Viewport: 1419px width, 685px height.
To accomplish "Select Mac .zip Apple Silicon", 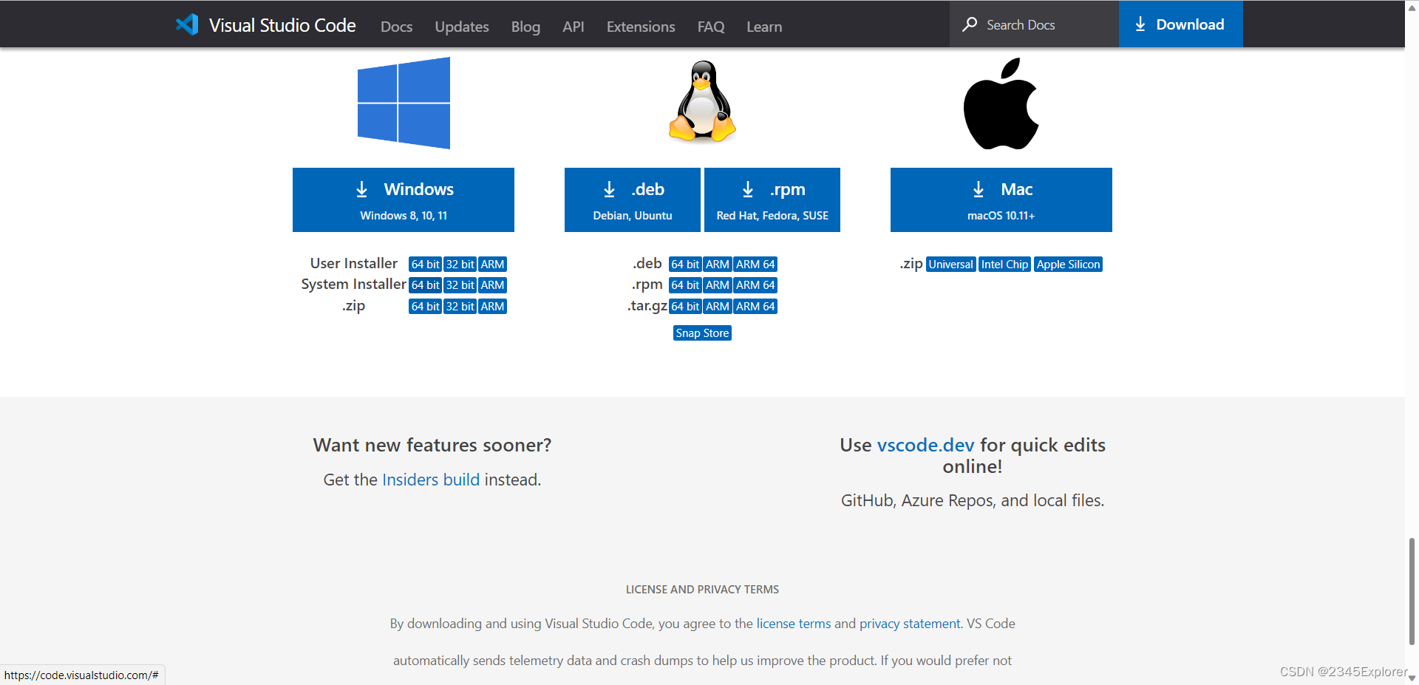I will [1068, 265].
